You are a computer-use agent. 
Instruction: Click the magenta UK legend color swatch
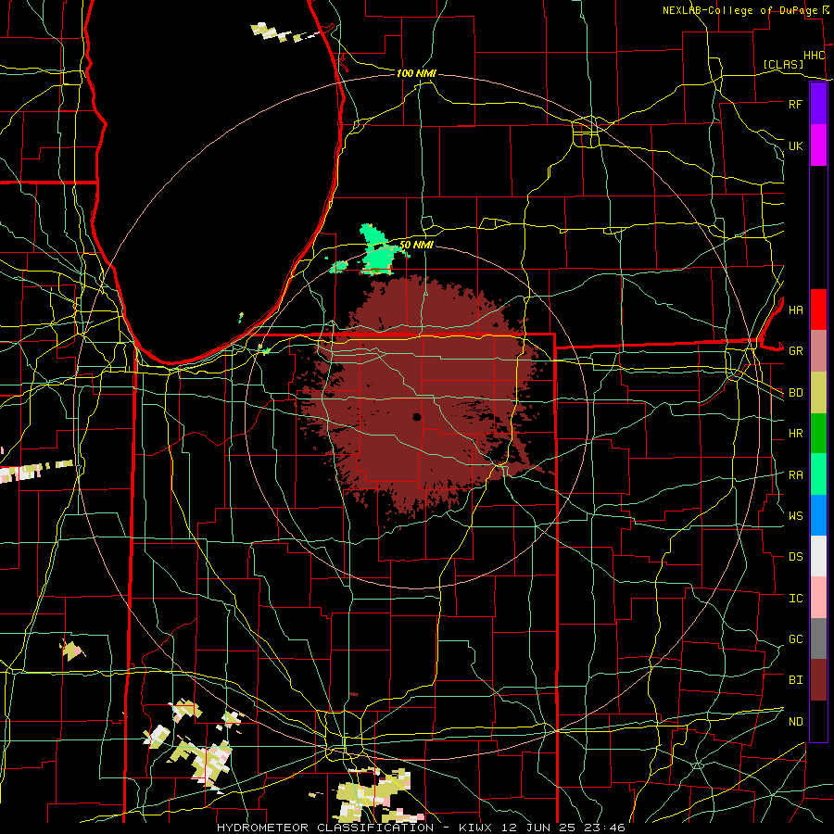click(818, 145)
